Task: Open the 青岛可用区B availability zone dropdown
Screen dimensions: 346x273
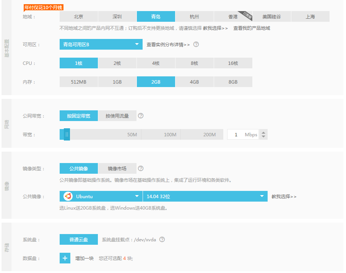Action: [x=101, y=45]
